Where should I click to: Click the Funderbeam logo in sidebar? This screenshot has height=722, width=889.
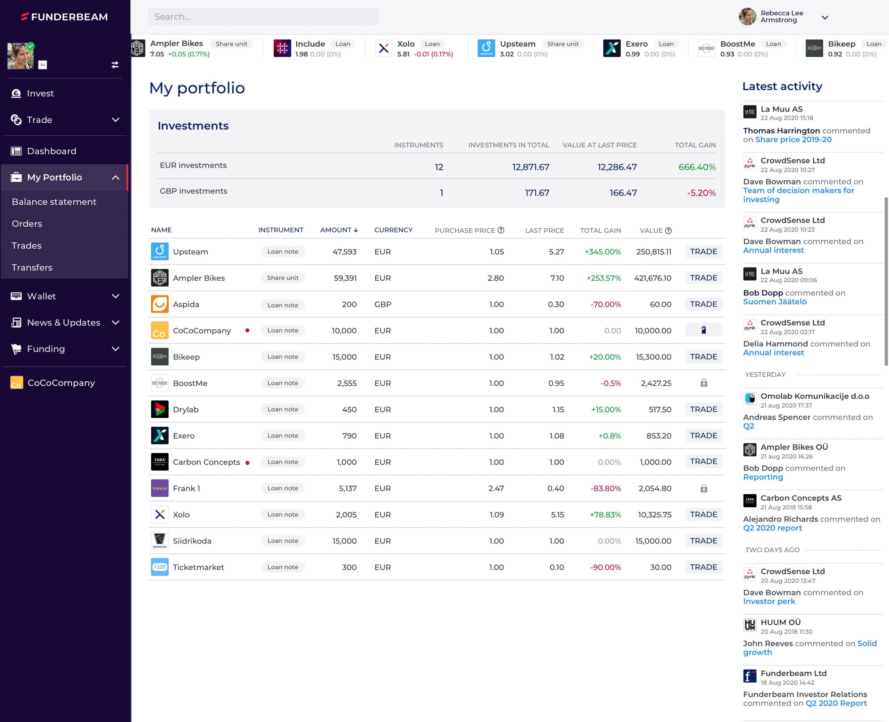65,16
